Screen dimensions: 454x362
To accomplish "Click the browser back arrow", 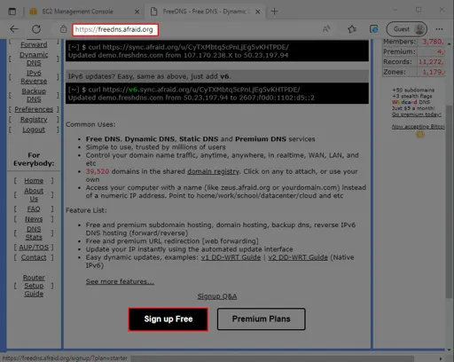I will pyautogui.click(x=14, y=29).
